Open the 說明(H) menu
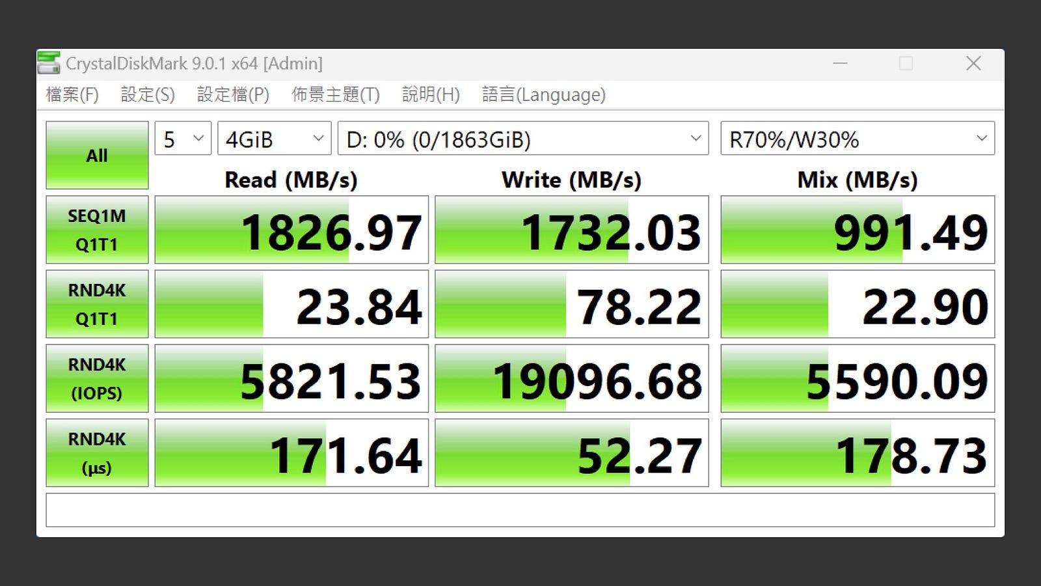The width and height of the screenshot is (1041, 586). pyautogui.click(x=431, y=95)
